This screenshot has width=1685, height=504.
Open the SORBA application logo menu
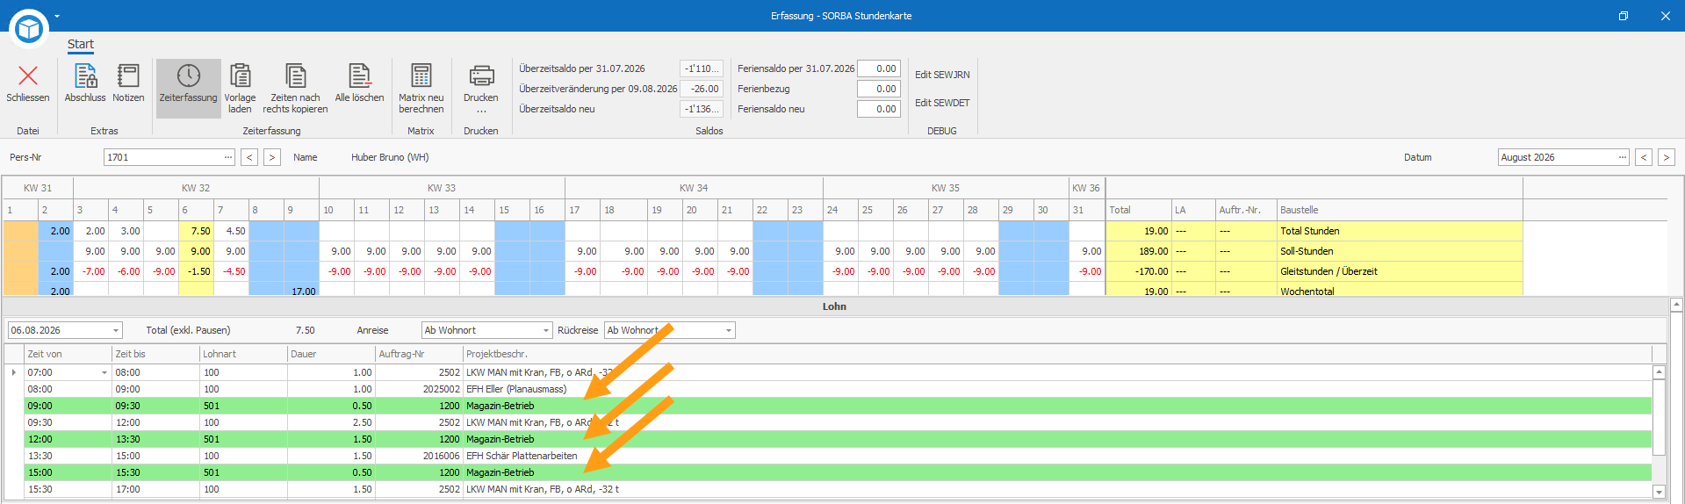[29, 28]
